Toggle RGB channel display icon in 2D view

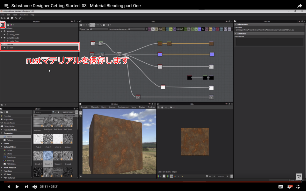[159, 176]
